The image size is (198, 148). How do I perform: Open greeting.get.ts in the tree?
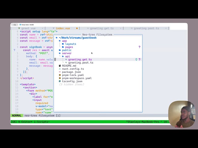pos(80,60)
